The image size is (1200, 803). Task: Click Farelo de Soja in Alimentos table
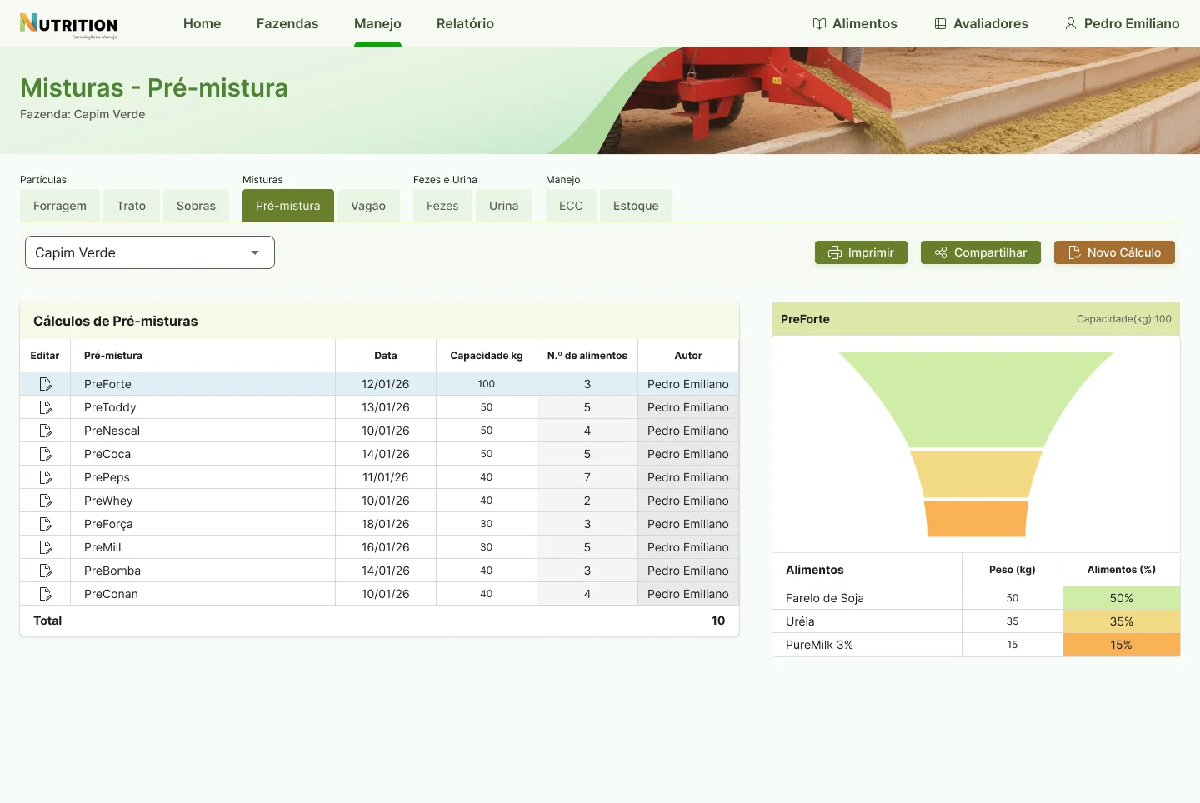click(x=825, y=598)
